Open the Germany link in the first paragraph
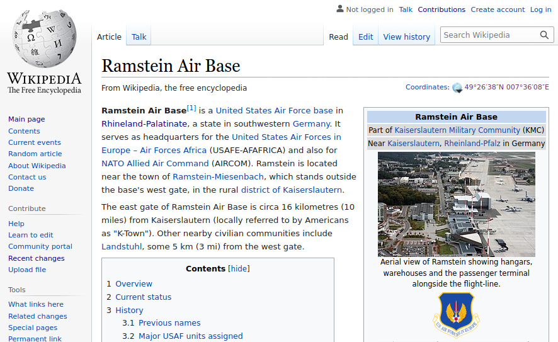The width and height of the screenshot is (558, 342). tap(311, 124)
